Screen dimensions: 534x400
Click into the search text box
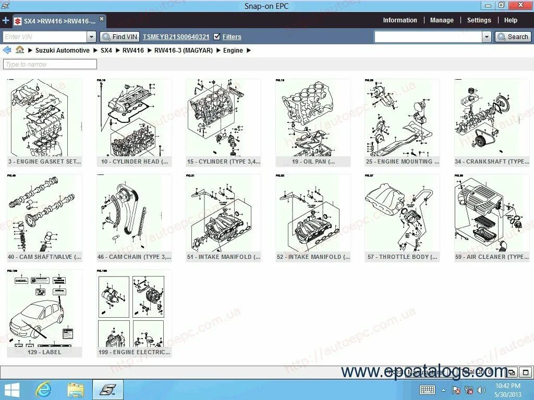click(x=428, y=37)
